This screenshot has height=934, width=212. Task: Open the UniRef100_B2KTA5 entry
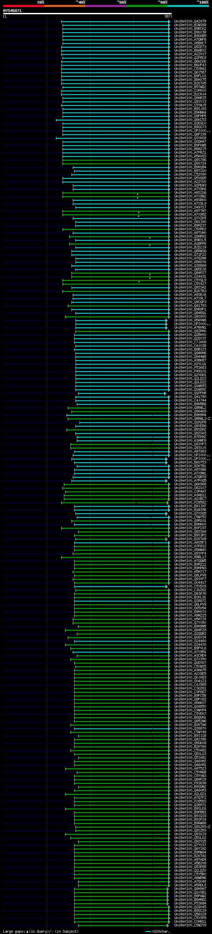(x=190, y=83)
